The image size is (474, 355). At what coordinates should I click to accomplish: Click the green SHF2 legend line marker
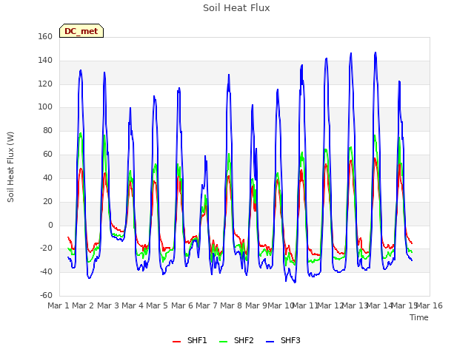click(x=223, y=342)
